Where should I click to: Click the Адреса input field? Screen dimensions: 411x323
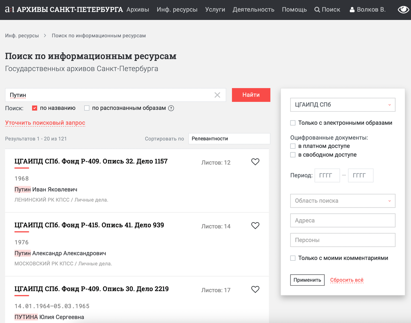coord(343,221)
